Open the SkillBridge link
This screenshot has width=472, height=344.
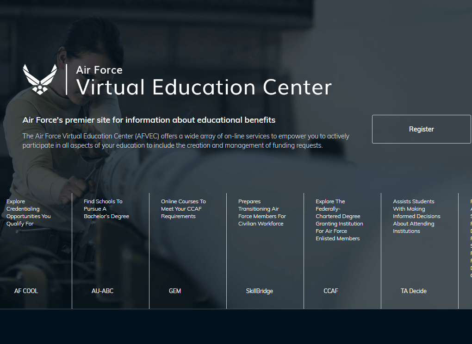260,291
